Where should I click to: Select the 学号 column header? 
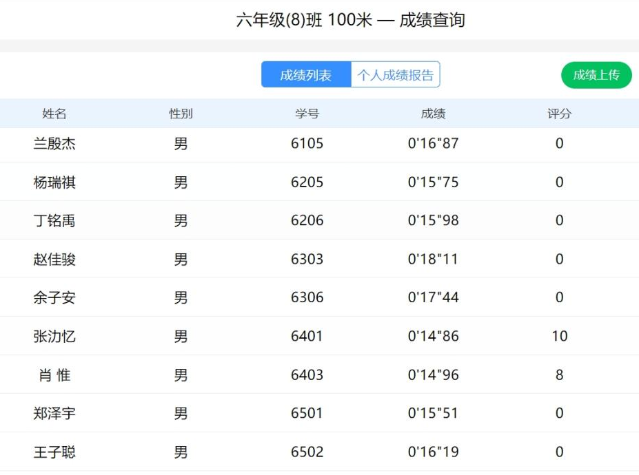coord(309,114)
